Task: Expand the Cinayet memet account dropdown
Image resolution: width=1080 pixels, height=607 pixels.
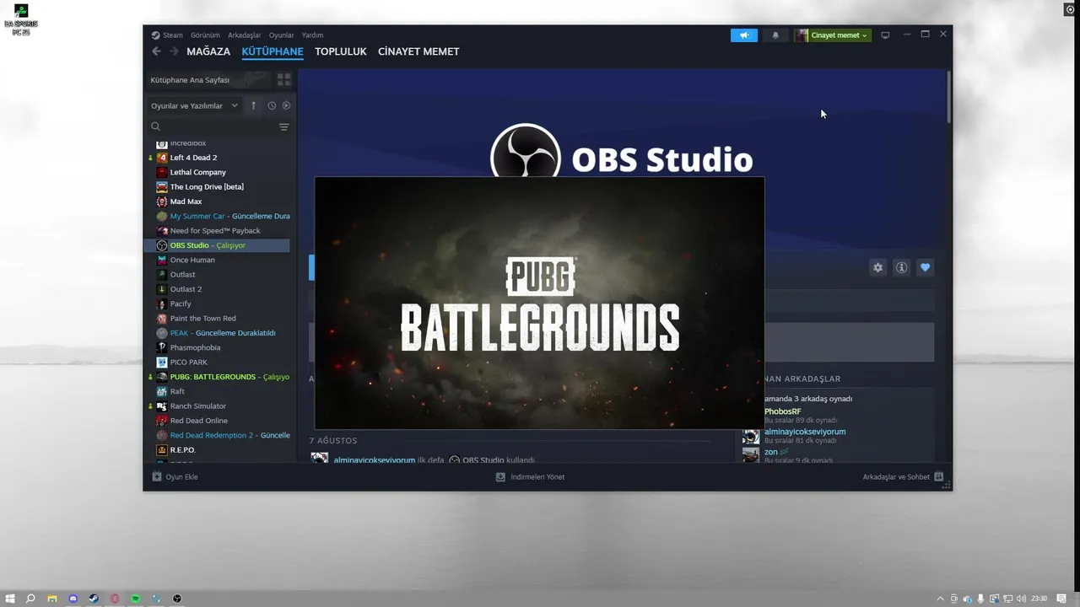Action: tap(833, 35)
